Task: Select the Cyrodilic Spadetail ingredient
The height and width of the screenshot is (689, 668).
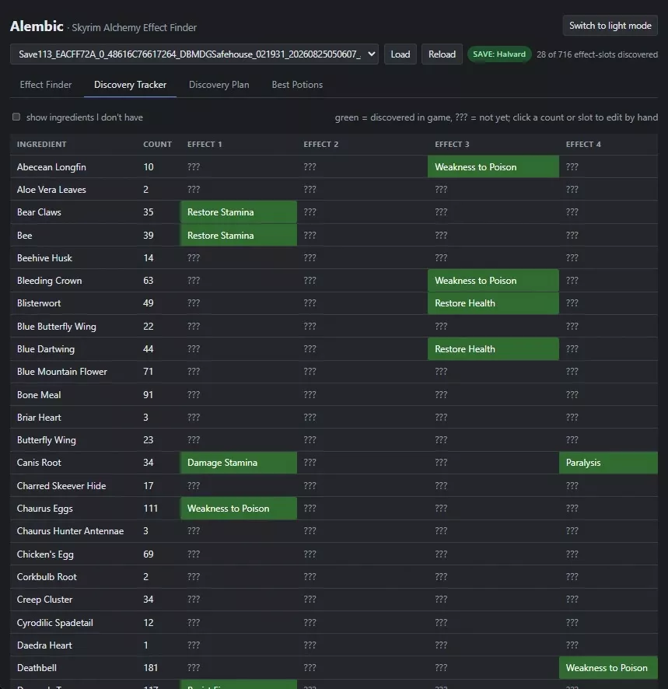Action: pyautogui.click(x=55, y=622)
